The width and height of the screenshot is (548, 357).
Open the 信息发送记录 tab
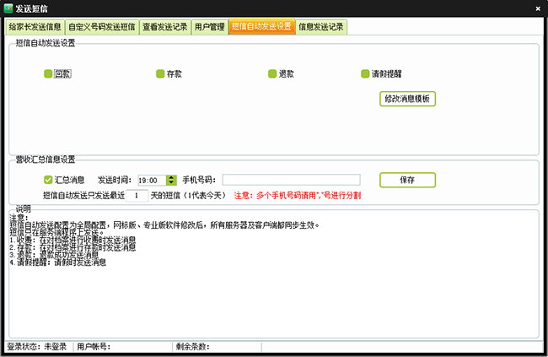[321, 27]
